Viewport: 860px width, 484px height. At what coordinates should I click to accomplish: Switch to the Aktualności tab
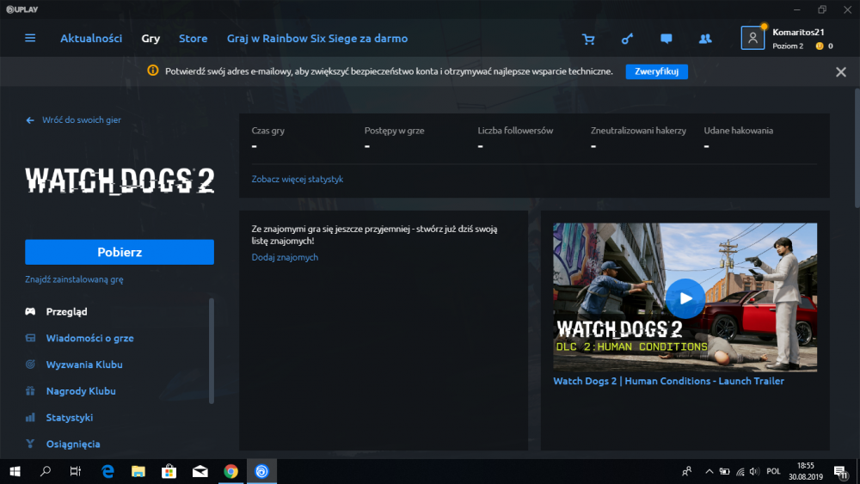coord(91,39)
